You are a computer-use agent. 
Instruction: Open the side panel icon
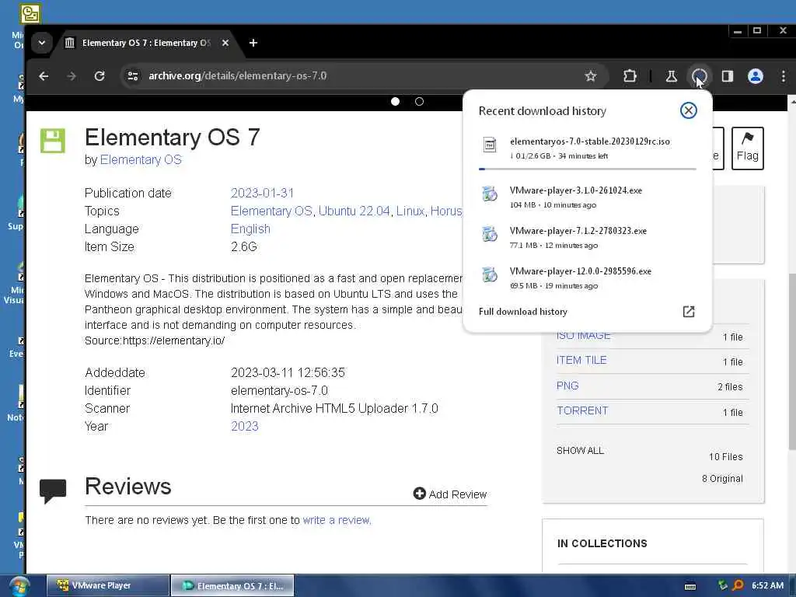pos(728,76)
